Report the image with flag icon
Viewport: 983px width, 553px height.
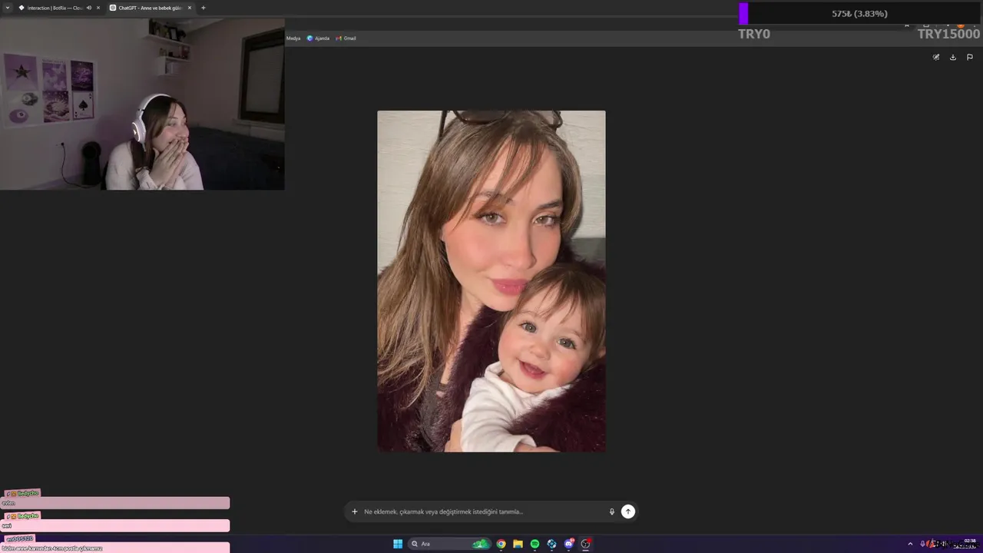(x=970, y=57)
